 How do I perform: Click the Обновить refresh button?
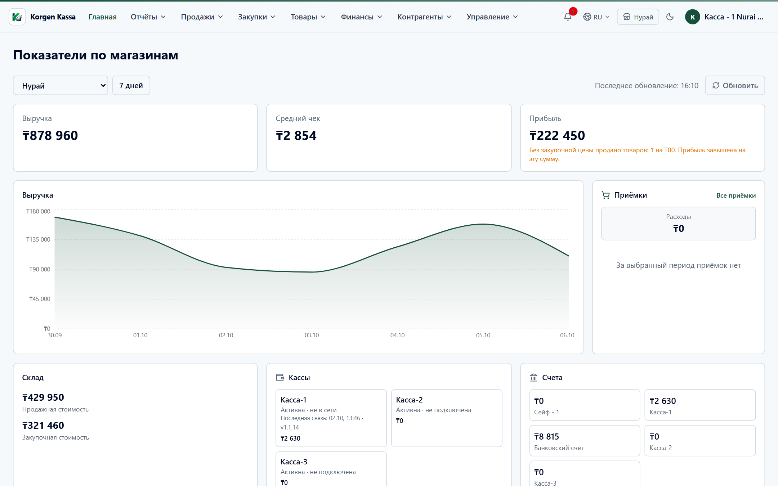point(735,86)
